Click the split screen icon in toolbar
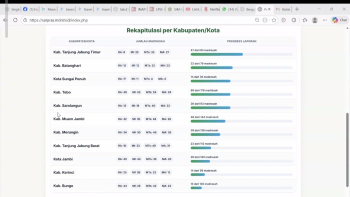The width and height of the screenshot is (350, 197). coord(283,20)
